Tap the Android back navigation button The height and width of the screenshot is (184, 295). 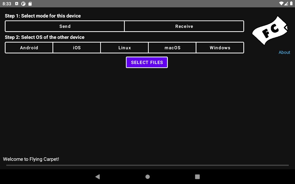click(98, 177)
